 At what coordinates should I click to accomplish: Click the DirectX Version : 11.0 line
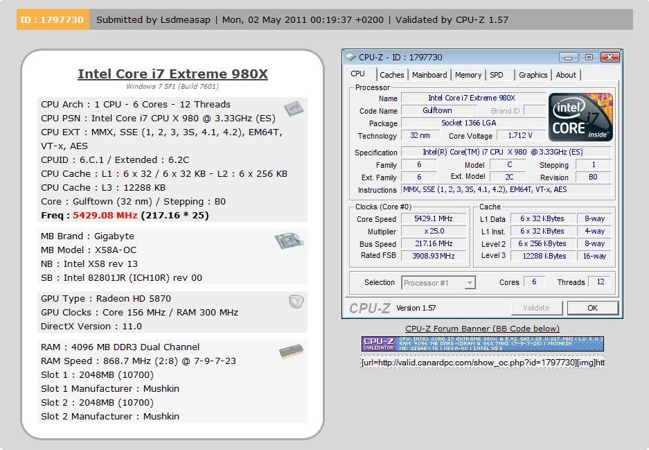click(x=91, y=326)
